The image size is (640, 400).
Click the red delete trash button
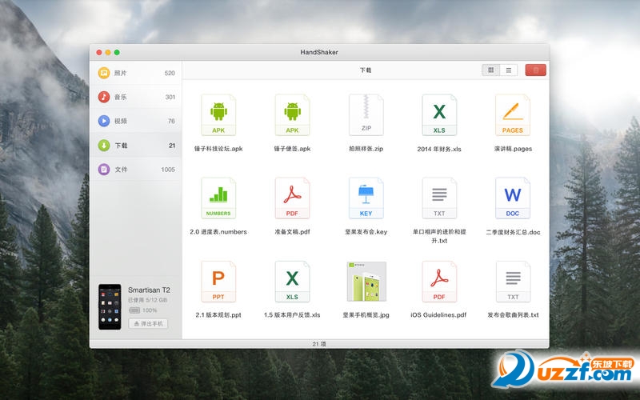(x=535, y=70)
